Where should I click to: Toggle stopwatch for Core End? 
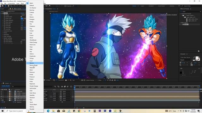pos(4,29)
